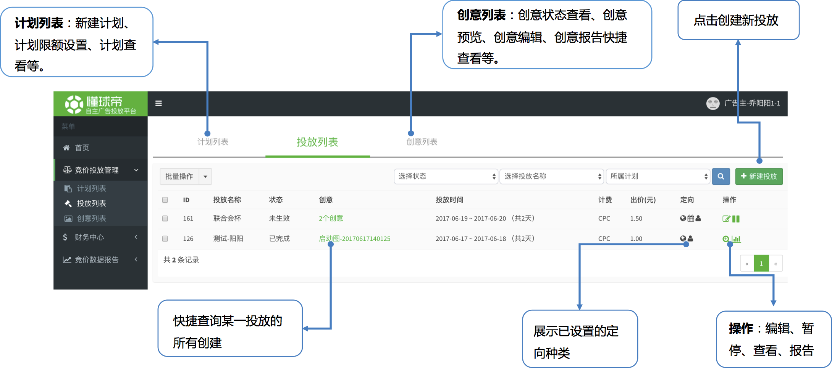Image resolution: width=832 pixels, height=368 pixels.
Task: Pause the 联合会杯 placement
Action: click(x=736, y=219)
